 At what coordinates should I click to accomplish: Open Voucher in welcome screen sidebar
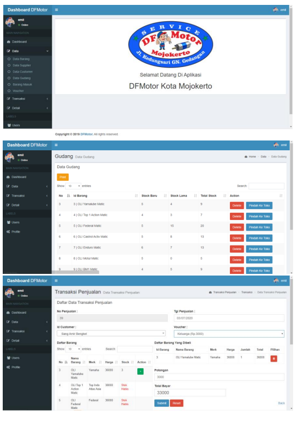click(x=18, y=91)
